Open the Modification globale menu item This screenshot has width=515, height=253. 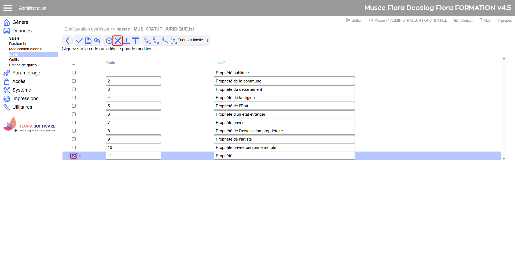[26, 49]
